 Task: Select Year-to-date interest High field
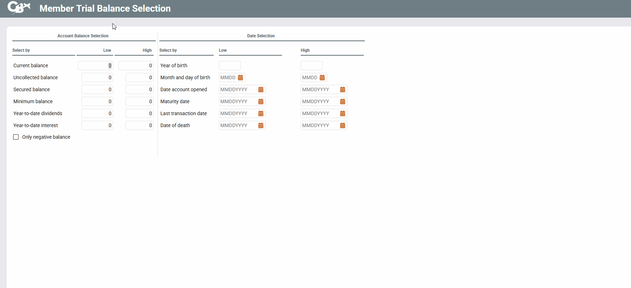click(x=139, y=125)
